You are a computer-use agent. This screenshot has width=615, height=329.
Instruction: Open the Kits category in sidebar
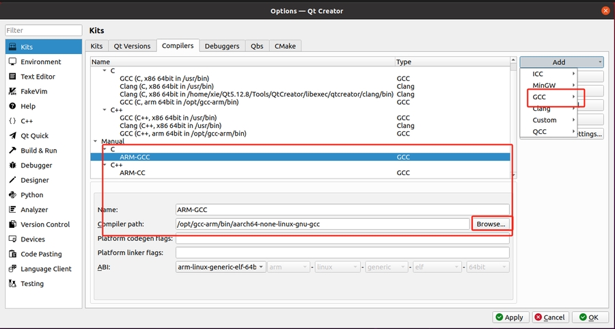point(27,47)
